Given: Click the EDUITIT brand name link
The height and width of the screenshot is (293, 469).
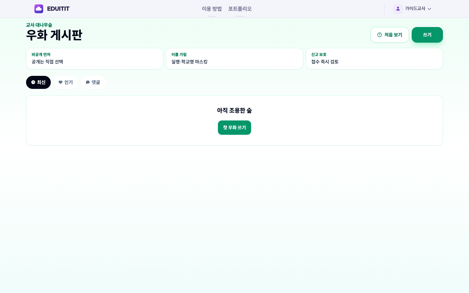Looking at the screenshot, I should coord(58,9).
